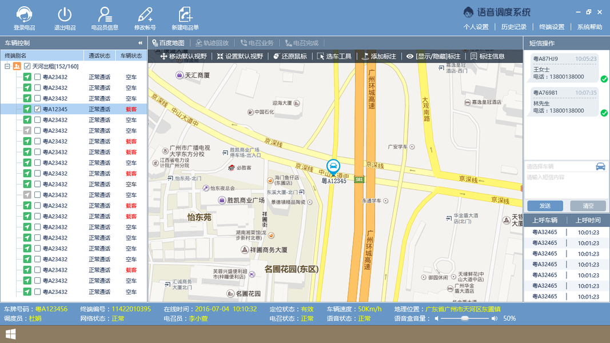610x343 pixels.
Task: Click the speaker mute icon beside volume slider
Action: point(437,318)
